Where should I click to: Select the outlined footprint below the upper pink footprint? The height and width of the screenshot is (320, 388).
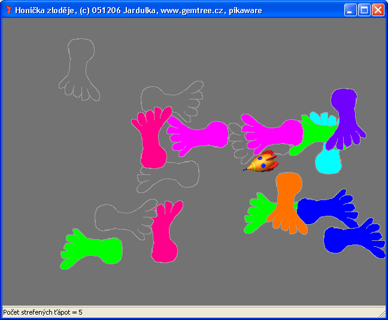[171, 175]
